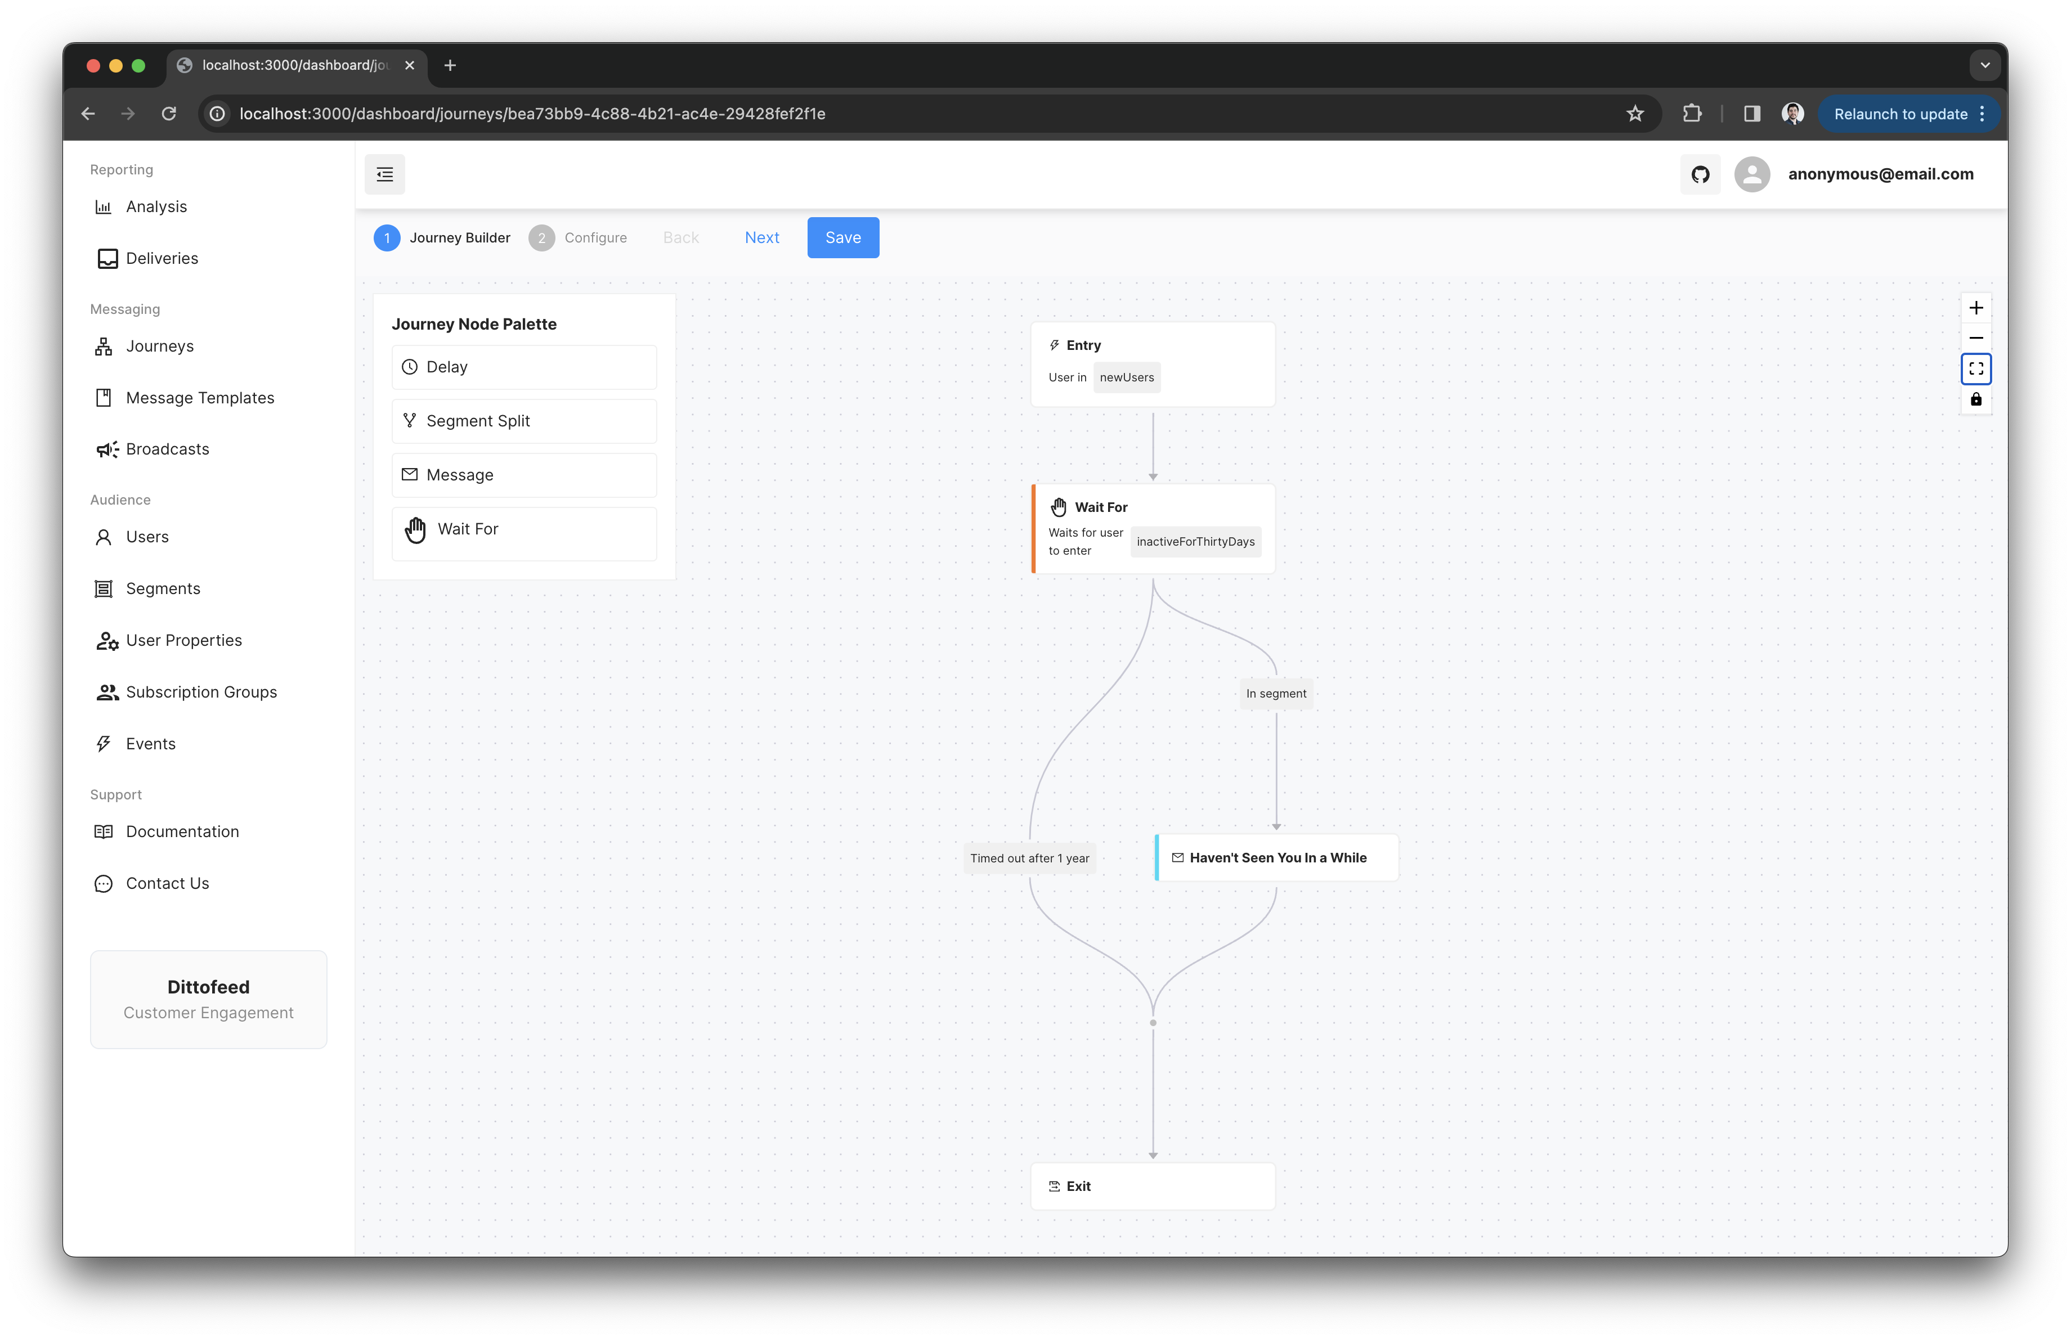Click the Next link
2071x1340 pixels.
(761, 237)
